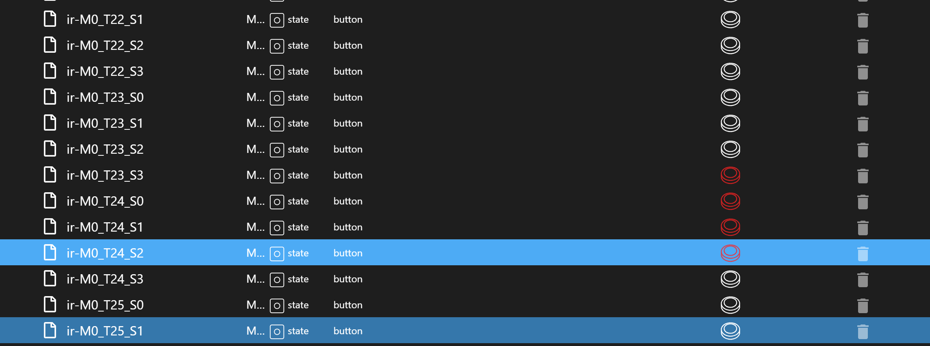The height and width of the screenshot is (346, 930).
Task: Select the ir-M0_T25_S1 object name
Action: click(x=105, y=331)
